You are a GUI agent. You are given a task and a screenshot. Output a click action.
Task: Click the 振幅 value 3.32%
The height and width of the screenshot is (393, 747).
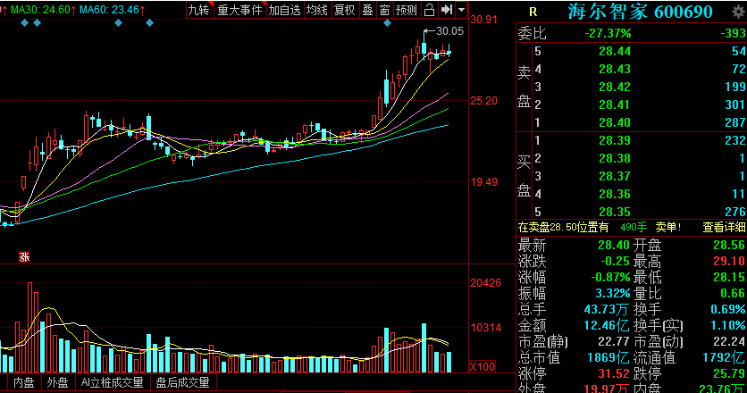pyautogui.click(x=613, y=293)
